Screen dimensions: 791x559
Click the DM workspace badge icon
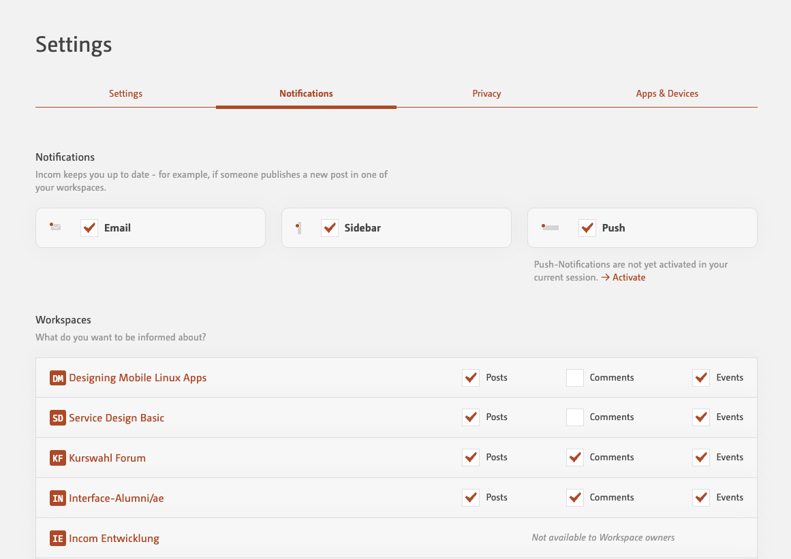point(57,378)
